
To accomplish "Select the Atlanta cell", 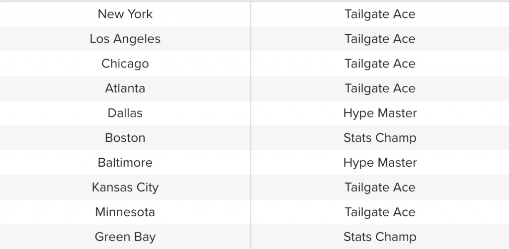I will tap(125, 88).
